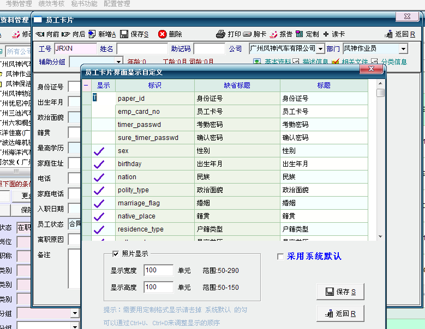This screenshot has height=329, width=425.
Task: Click the 报告 (report) toolbar icon
Action: [x=274, y=34]
